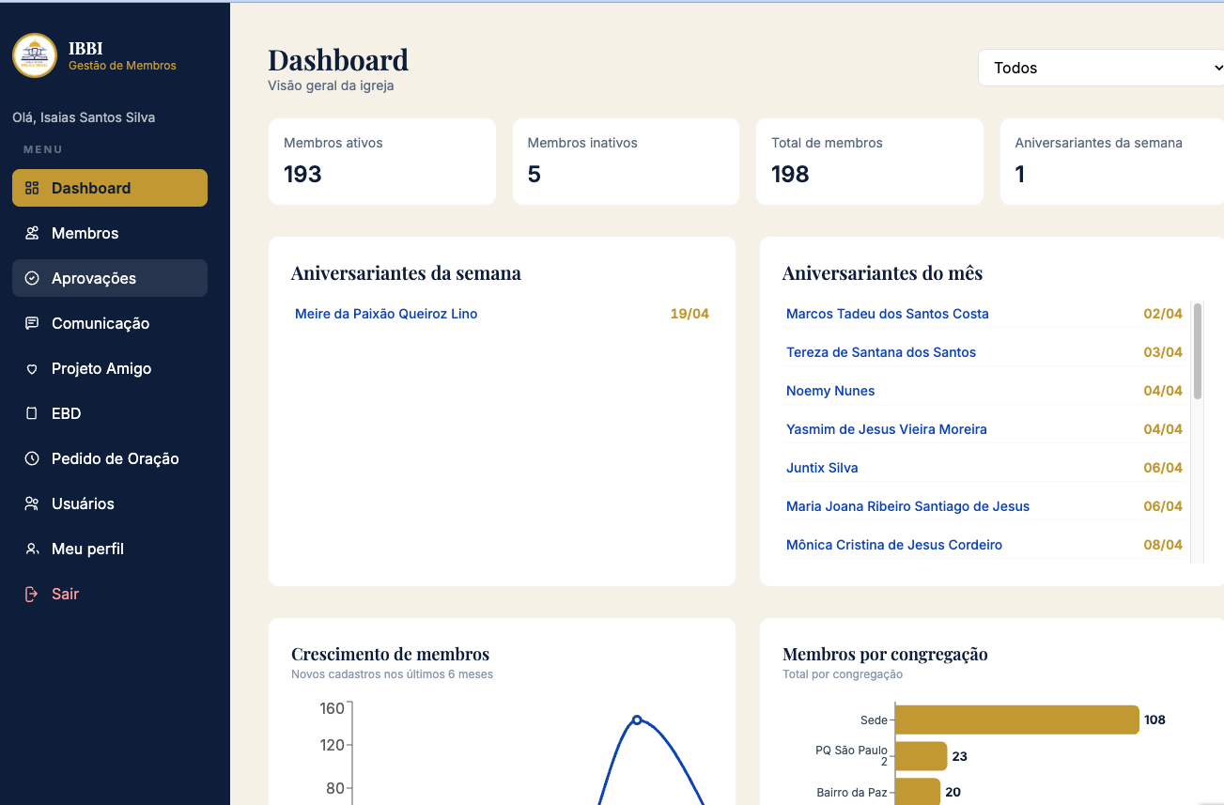Click the IBBI church logo
This screenshot has height=805, width=1224.
click(x=35, y=55)
